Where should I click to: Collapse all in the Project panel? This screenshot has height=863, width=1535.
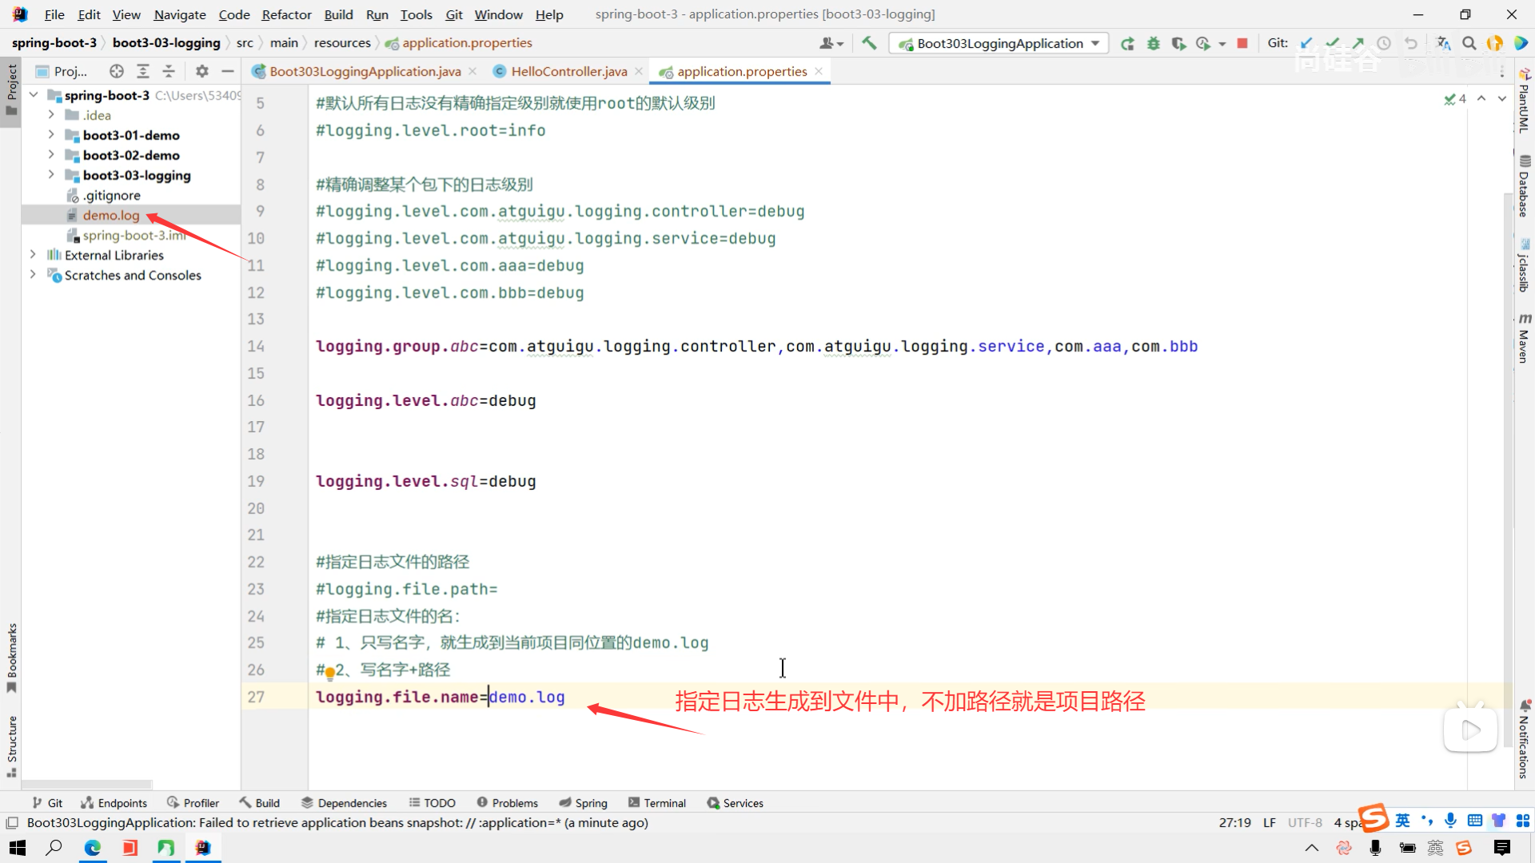169,71
